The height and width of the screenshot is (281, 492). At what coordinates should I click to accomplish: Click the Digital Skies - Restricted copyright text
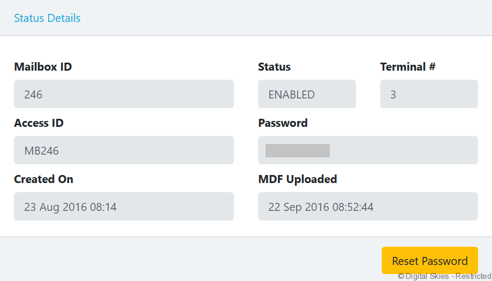(x=444, y=276)
